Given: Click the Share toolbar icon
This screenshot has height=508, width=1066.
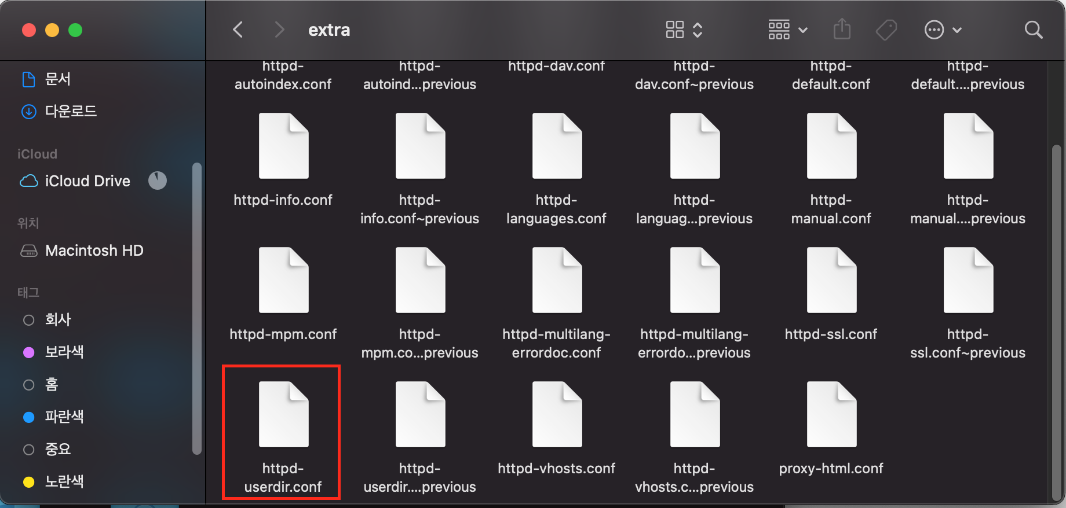Looking at the screenshot, I should [x=842, y=29].
